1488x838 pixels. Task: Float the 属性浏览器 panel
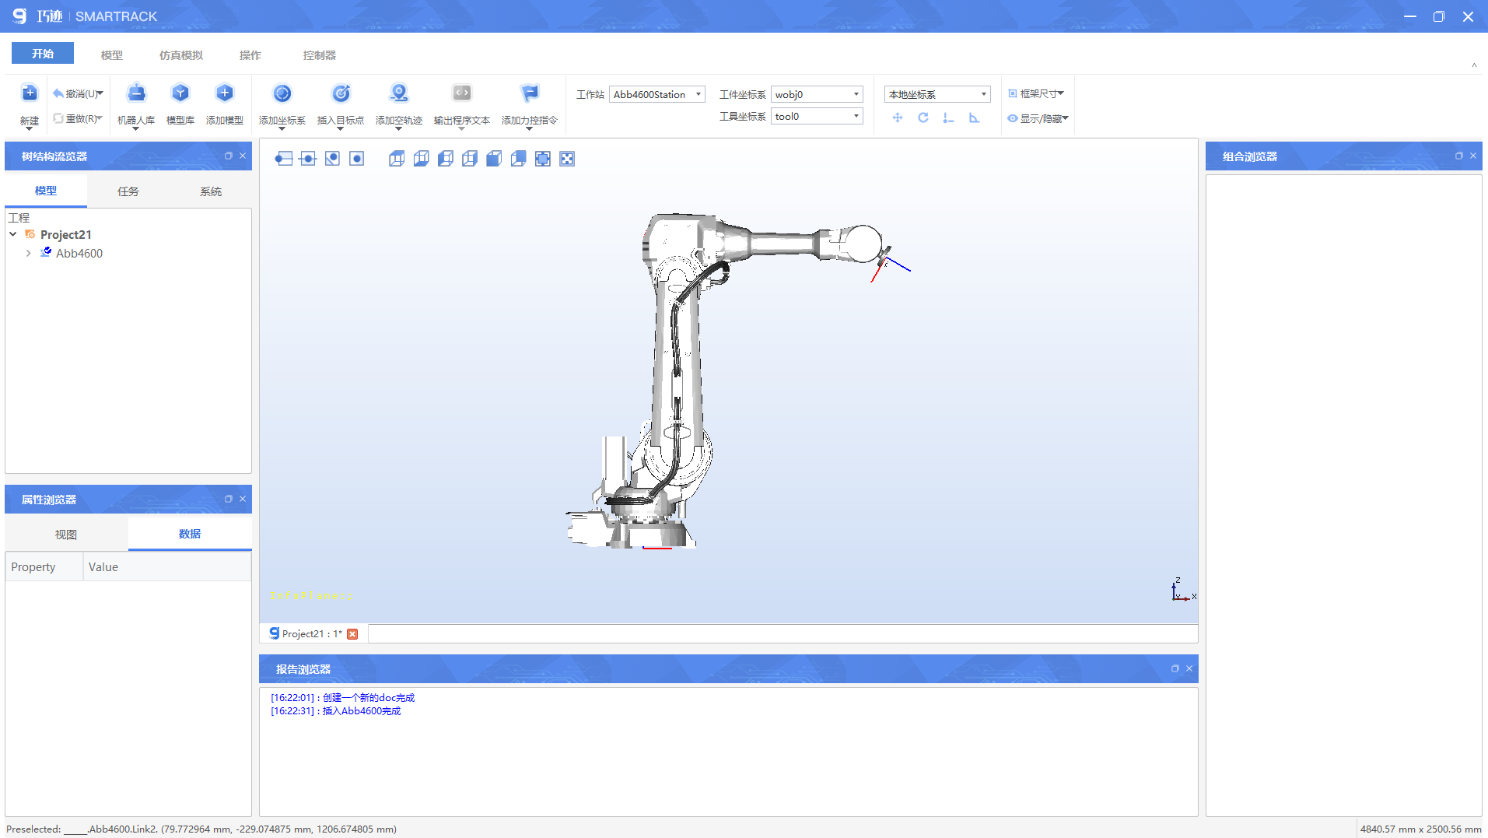click(229, 499)
